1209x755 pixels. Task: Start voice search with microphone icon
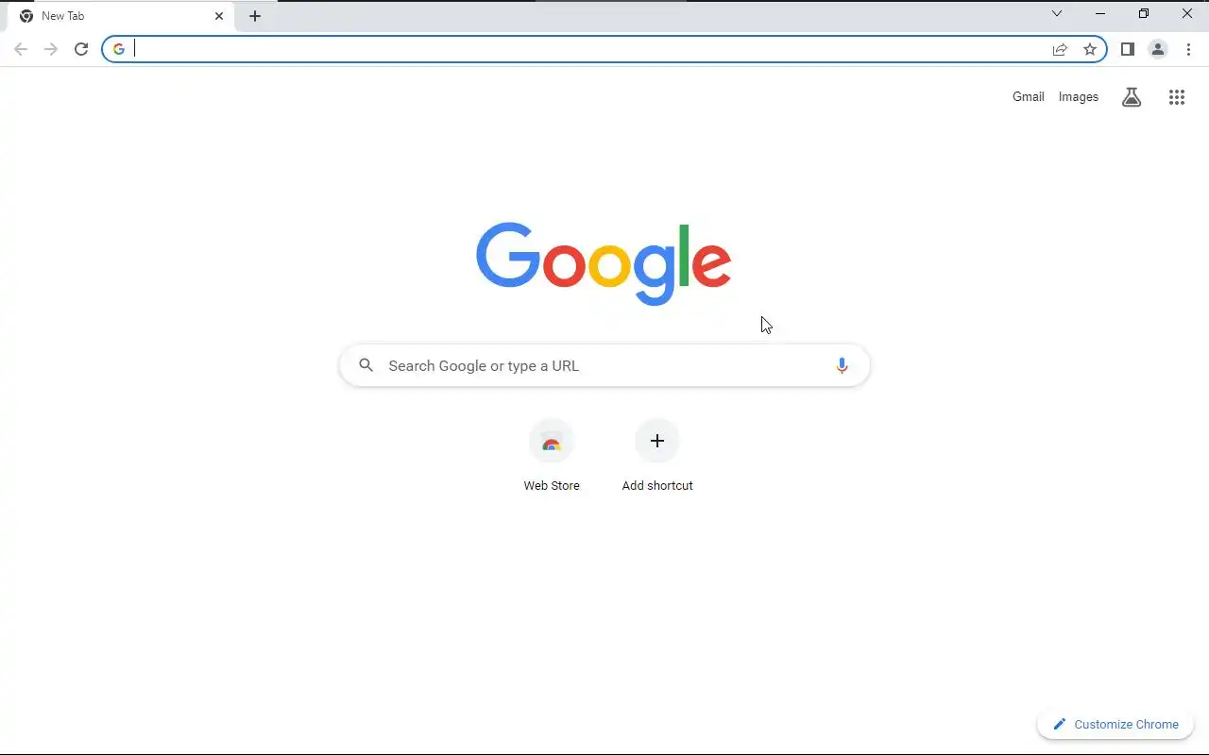(x=842, y=365)
